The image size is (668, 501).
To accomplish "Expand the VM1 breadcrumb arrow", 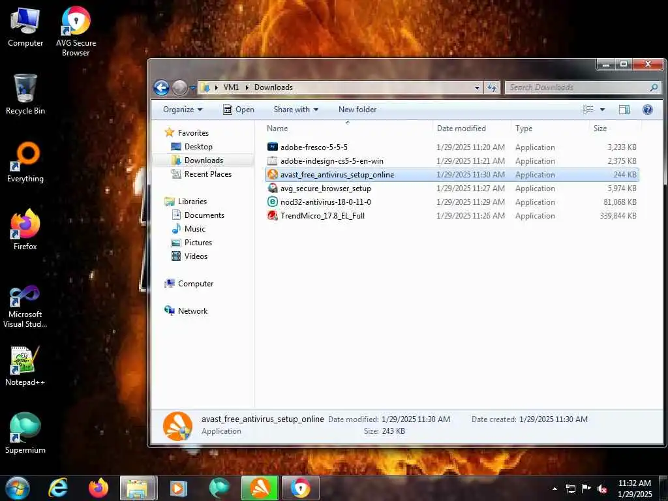I will coord(247,88).
